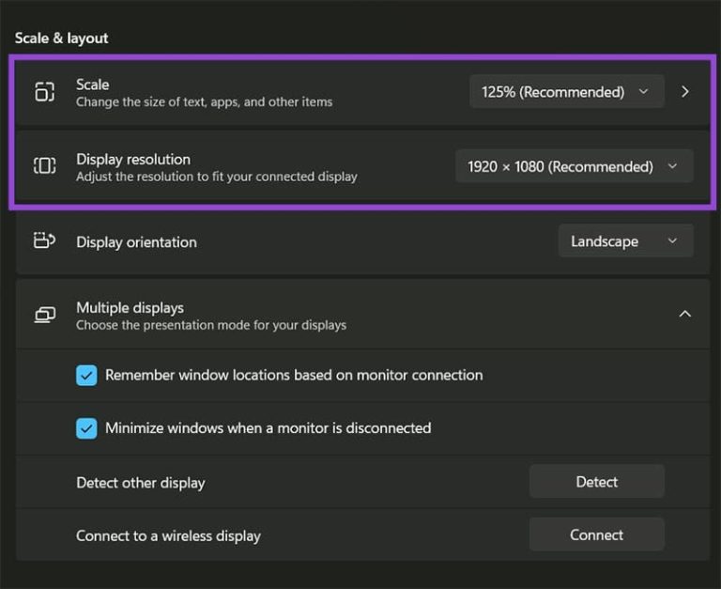Click the Display resolution icon

coord(45,165)
